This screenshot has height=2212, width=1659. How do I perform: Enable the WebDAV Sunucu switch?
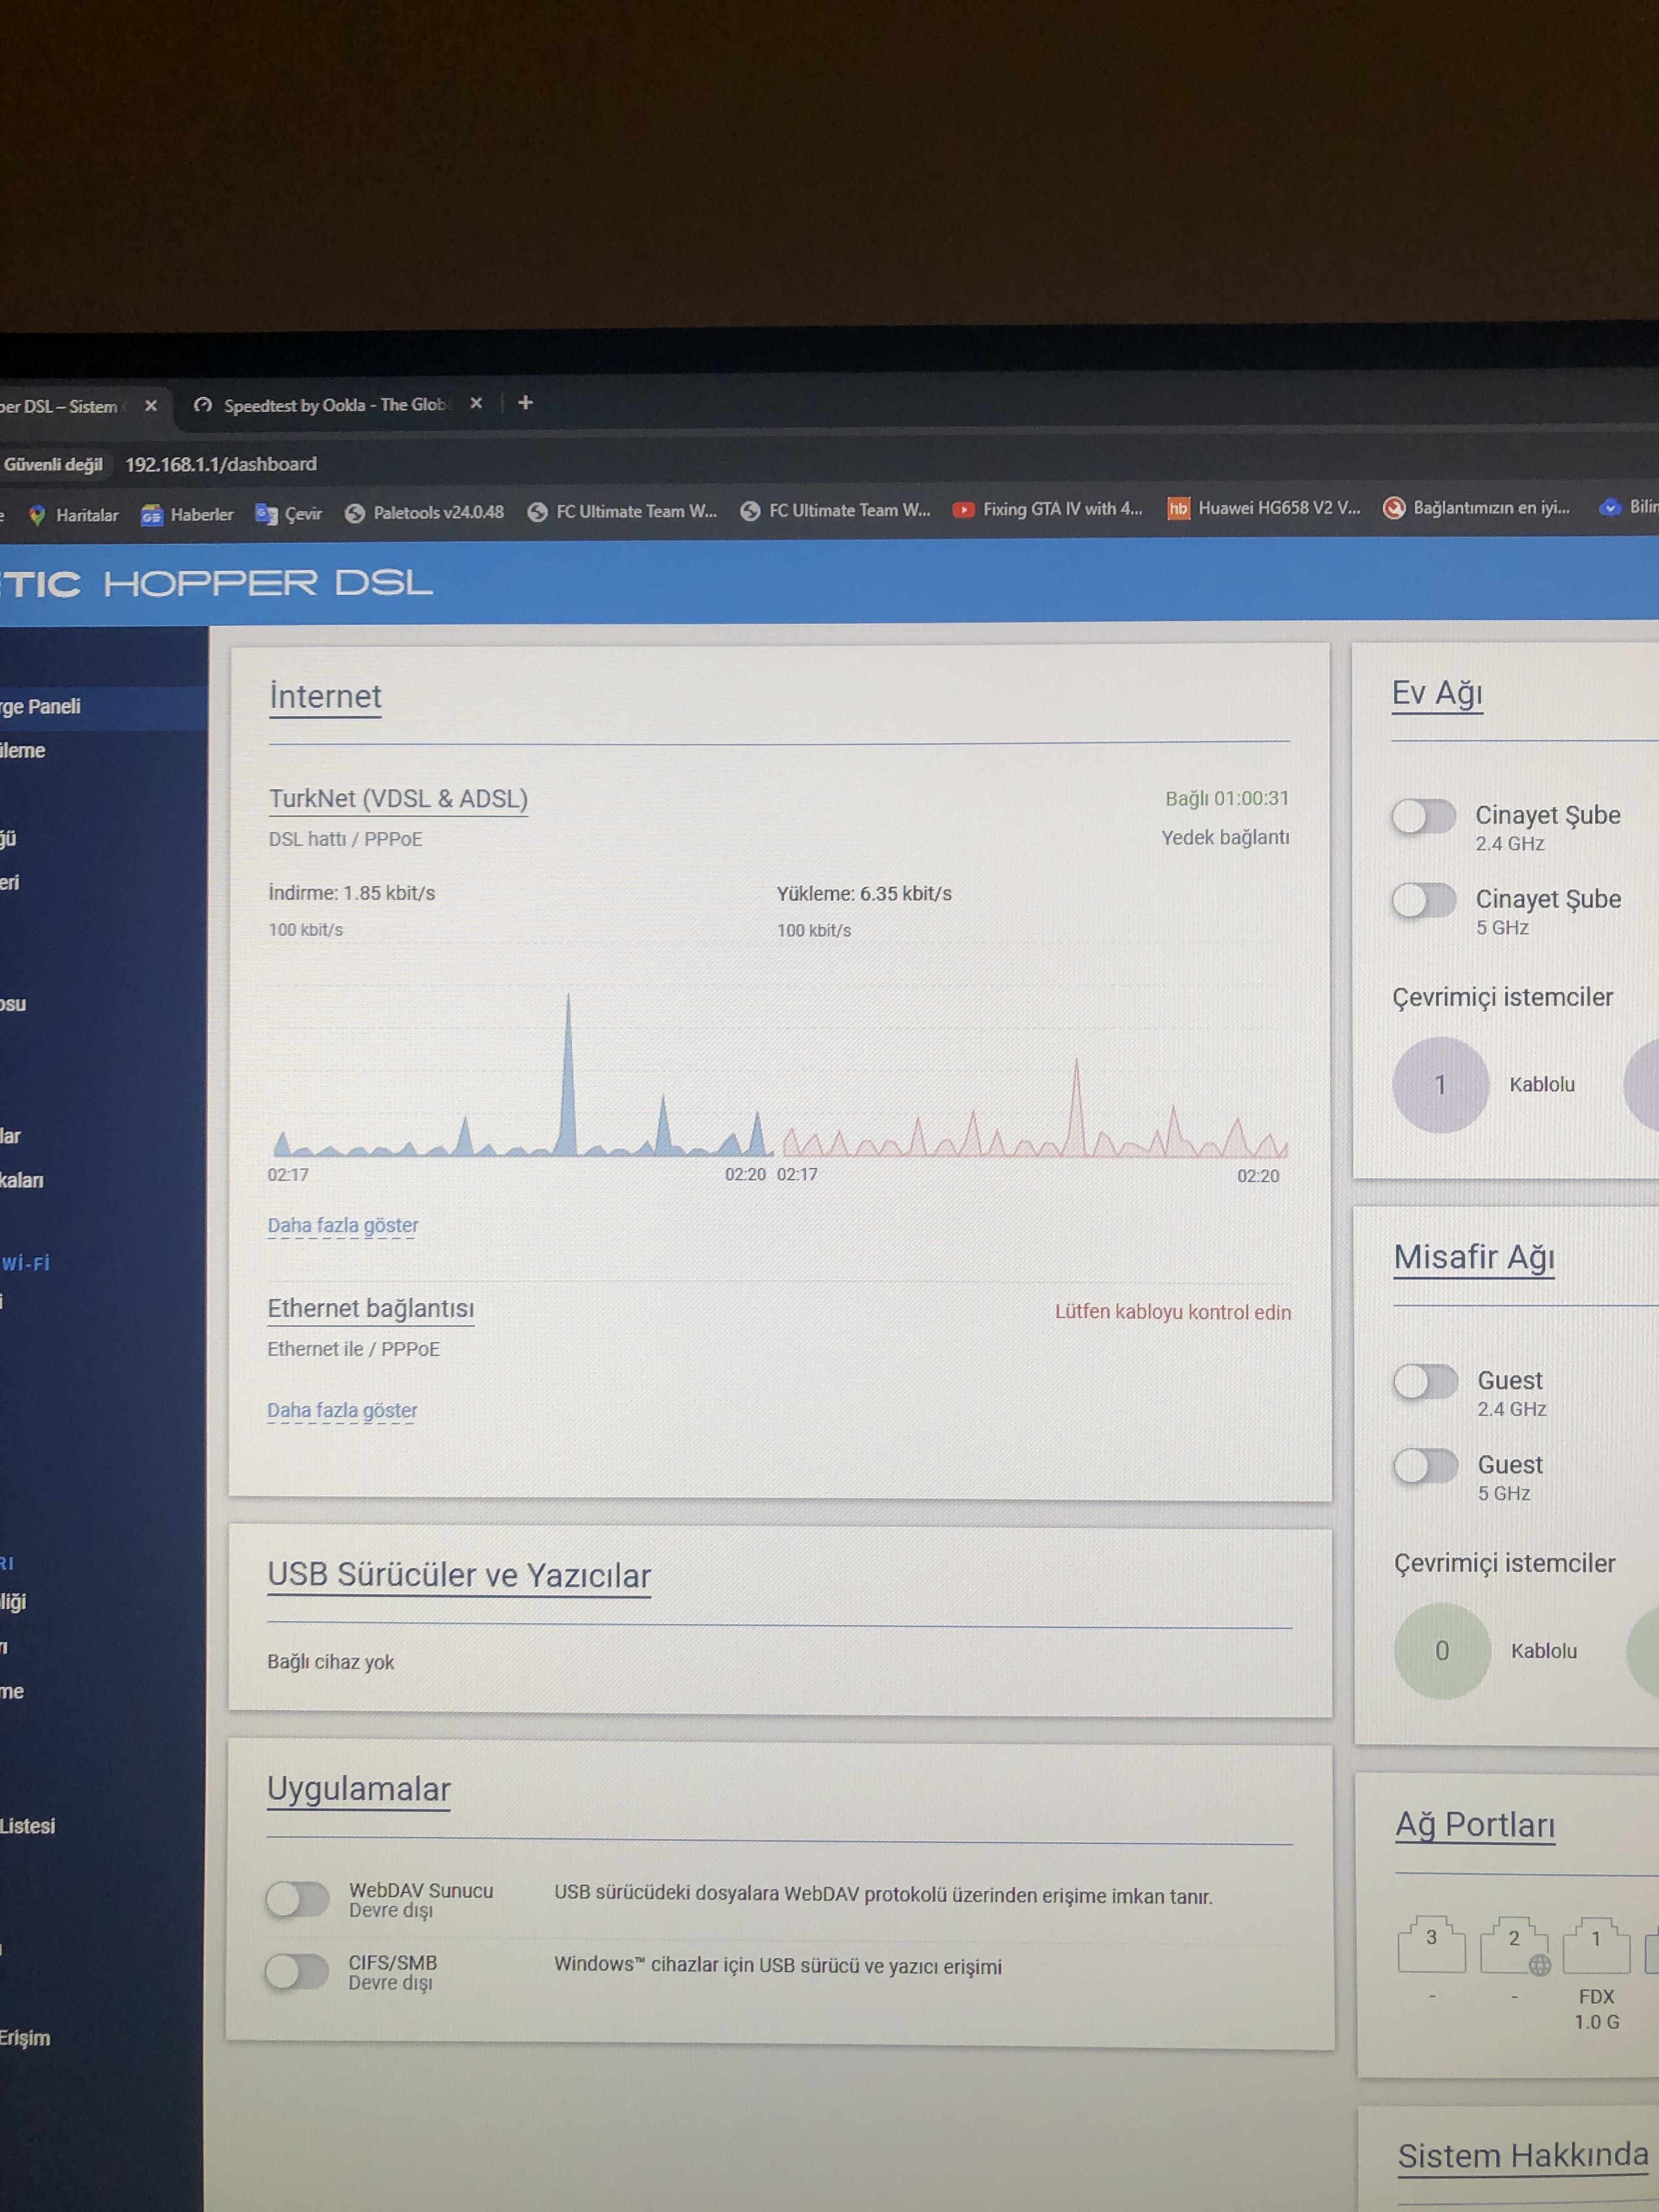297,1898
